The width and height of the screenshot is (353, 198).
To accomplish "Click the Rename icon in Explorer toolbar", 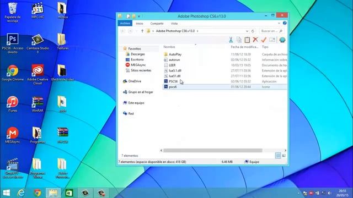I will [272, 40].
